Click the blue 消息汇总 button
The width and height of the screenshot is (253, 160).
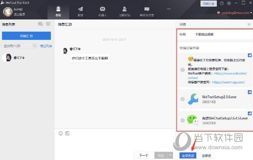click(26, 36)
